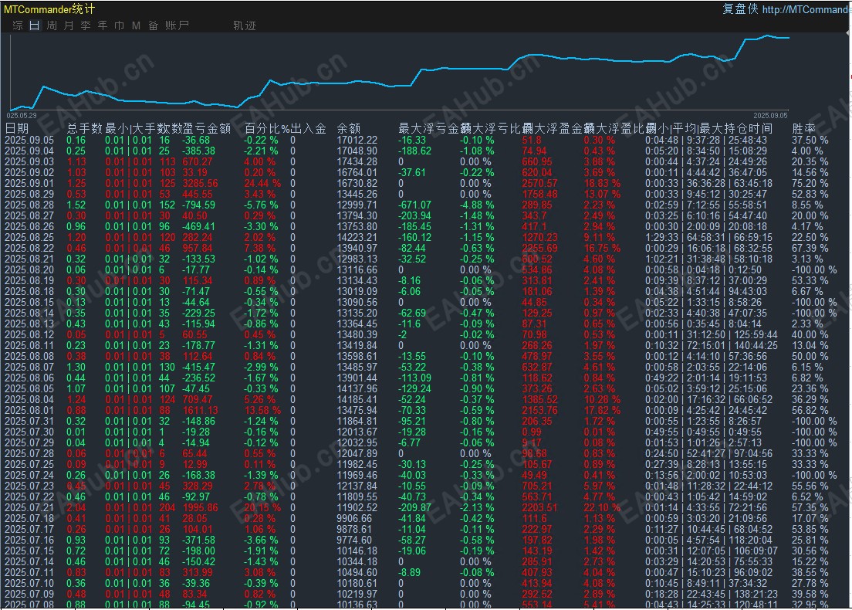Switch to the M tab

[136, 25]
